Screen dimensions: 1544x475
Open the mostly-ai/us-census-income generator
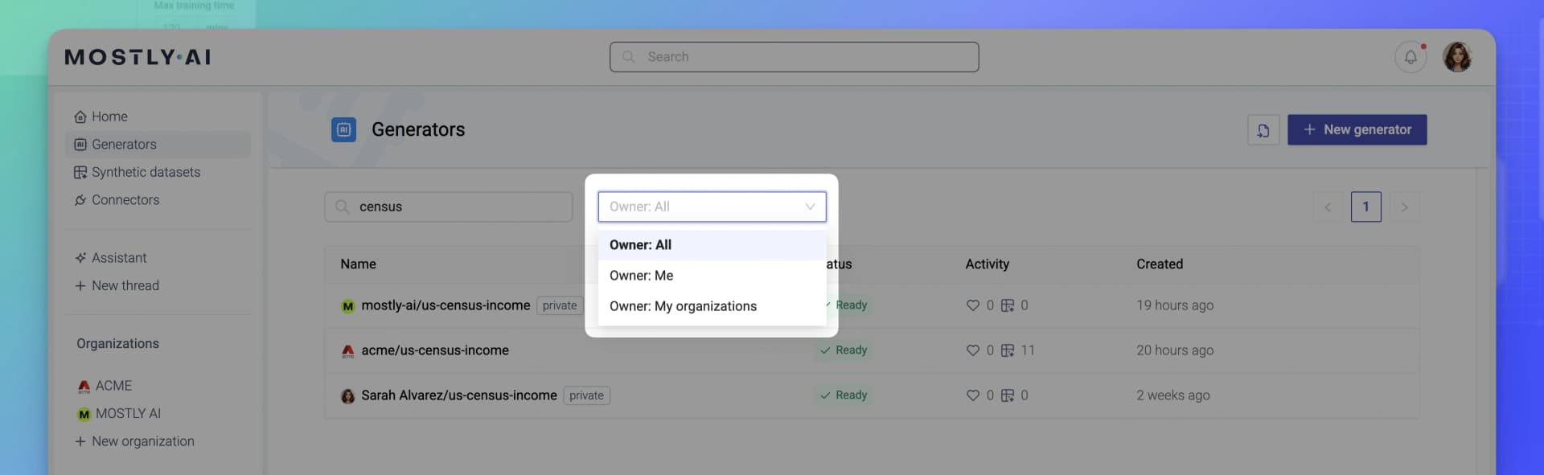[x=446, y=305]
